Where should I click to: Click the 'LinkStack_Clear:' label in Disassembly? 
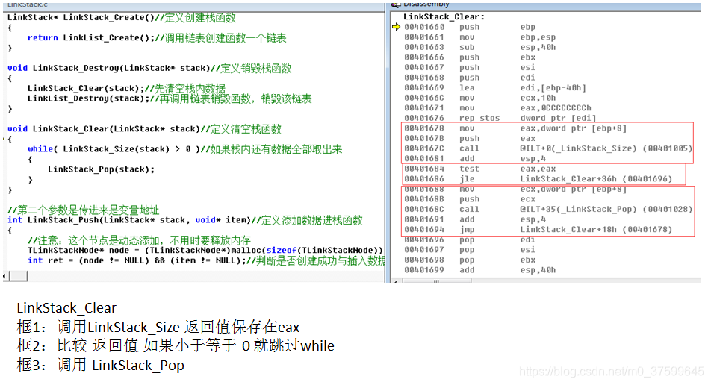[444, 16]
